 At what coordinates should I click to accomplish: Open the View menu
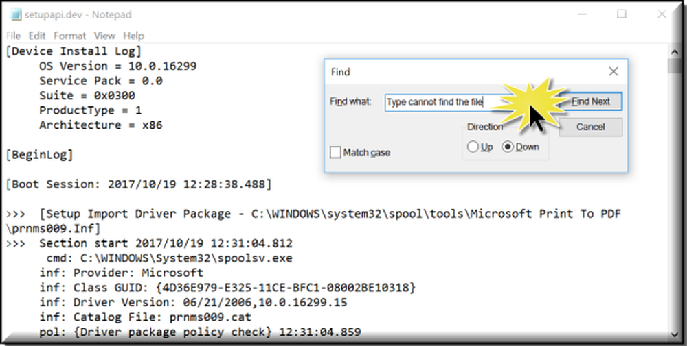click(104, 36)
